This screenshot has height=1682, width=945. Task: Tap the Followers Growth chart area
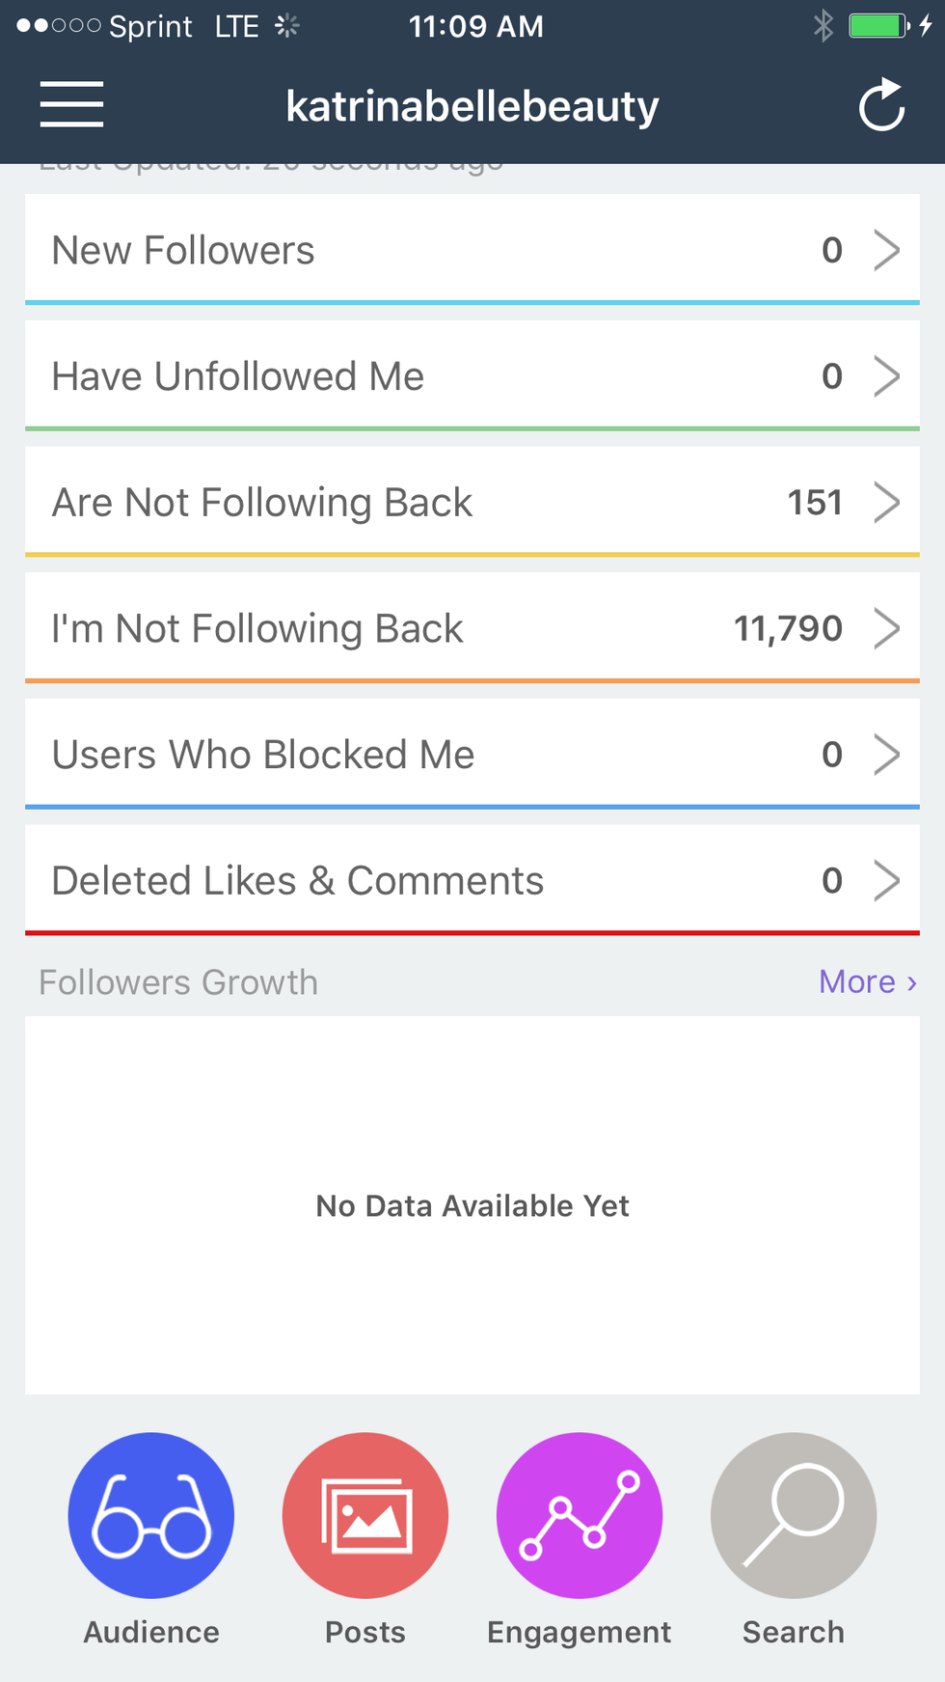pyautogui.click(x=472, y=1204)
